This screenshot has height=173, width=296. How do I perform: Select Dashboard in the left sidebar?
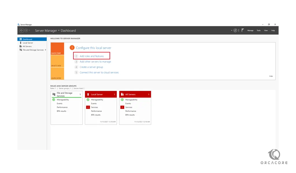[x=32, y=39]
